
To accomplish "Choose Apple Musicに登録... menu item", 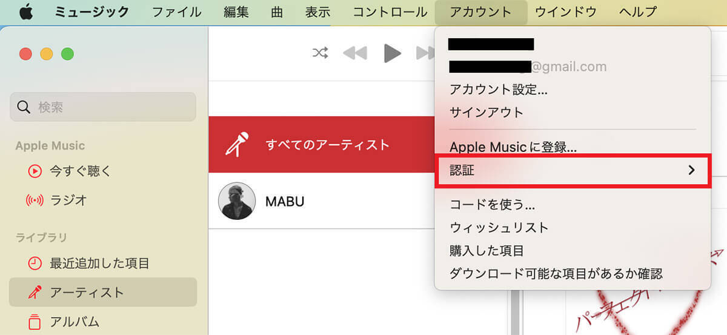I will pyautogui.click(x=513, y=147).
